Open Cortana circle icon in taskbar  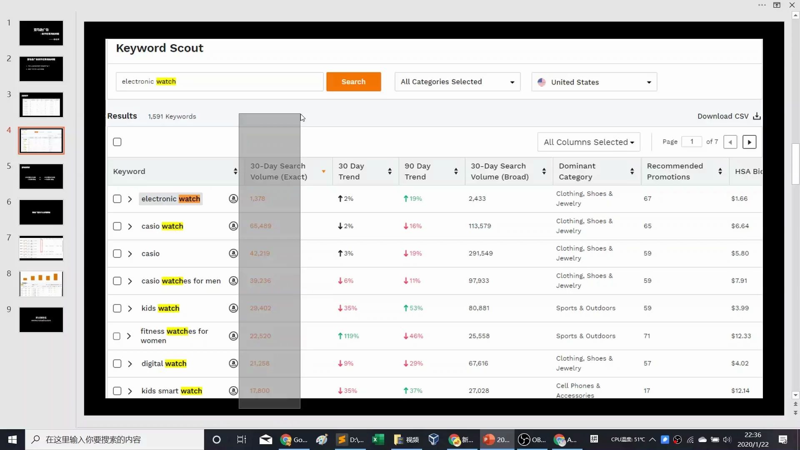216,440
